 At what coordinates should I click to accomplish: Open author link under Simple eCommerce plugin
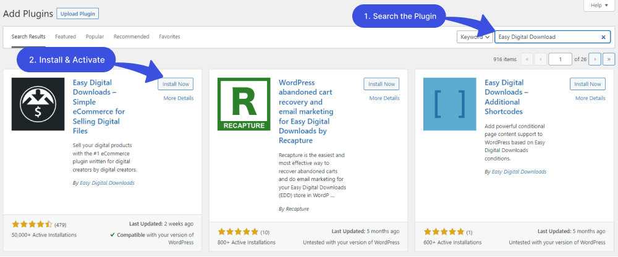coord(107,183)
